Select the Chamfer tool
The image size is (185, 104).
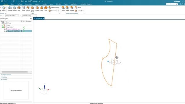point(37,9)
